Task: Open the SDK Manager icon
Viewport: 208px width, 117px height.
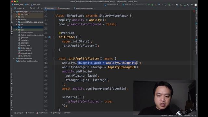Action: pos(188,5)
